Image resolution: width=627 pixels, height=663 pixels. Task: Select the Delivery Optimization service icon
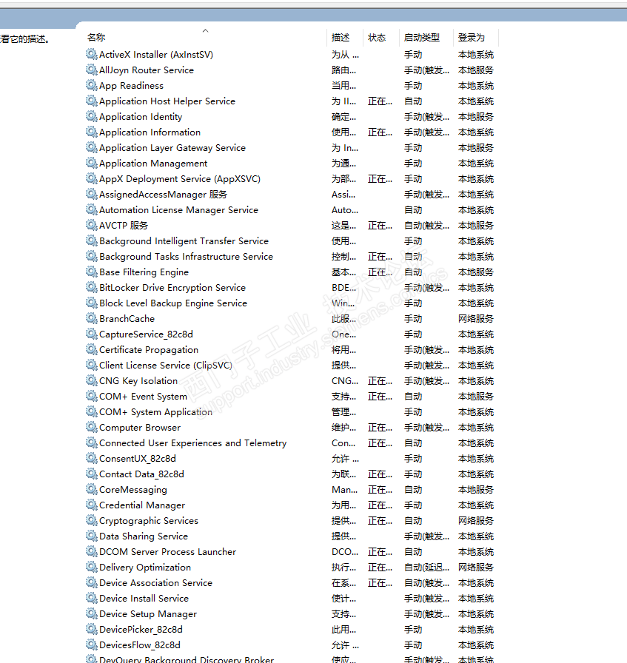pyautogui.click(x=91, y=567)
